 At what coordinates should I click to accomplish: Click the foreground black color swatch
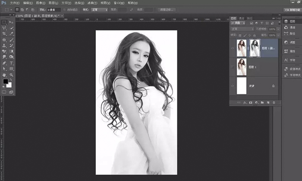point(6,81)
